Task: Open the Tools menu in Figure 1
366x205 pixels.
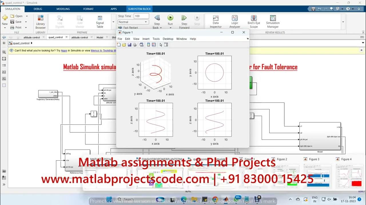Action: tap(156, 39)
